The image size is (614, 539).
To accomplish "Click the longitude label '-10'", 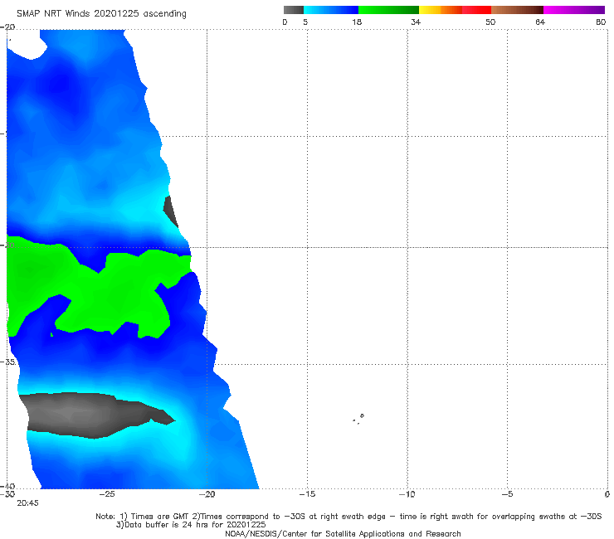I will [x=407, y=494].
